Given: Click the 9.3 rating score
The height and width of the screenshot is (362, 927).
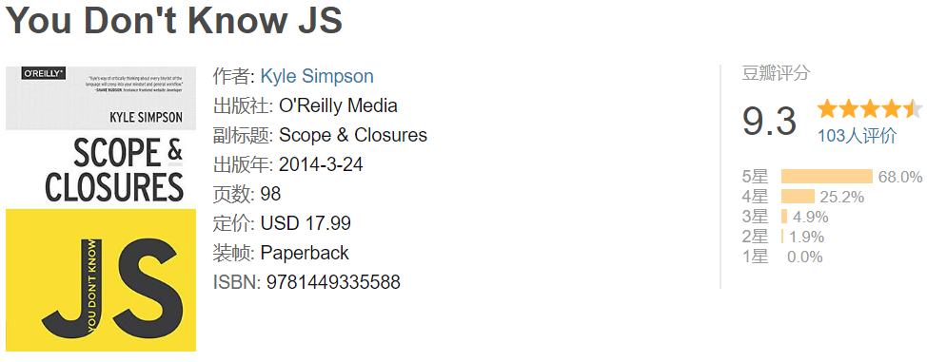Looking at the screenshot, I should click(769, 121).
